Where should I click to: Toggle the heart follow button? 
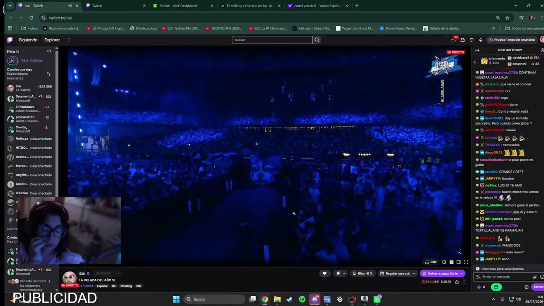(325, 273)
